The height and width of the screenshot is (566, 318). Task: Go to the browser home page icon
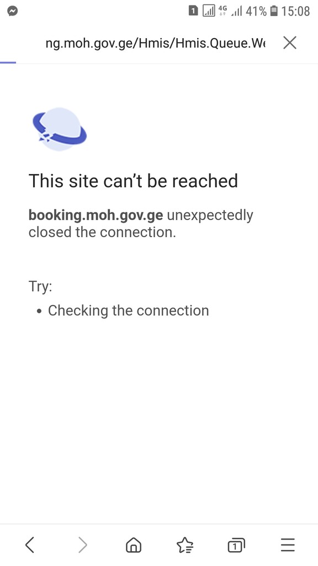[134, 544]
